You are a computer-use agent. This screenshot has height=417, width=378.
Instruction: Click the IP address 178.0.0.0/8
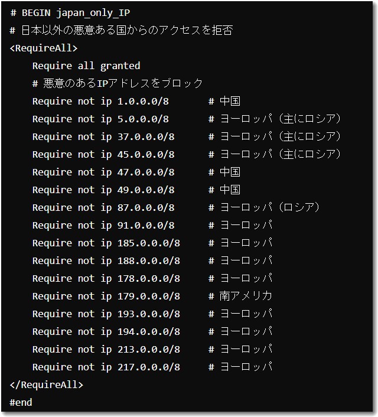coord(149,278)
